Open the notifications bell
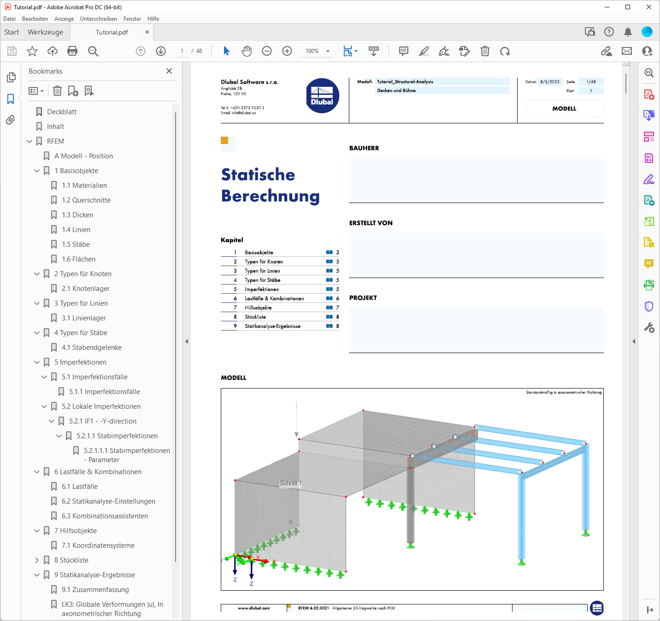Image resolution: width=660 pixels, height=621 pixels. point(628,32)
